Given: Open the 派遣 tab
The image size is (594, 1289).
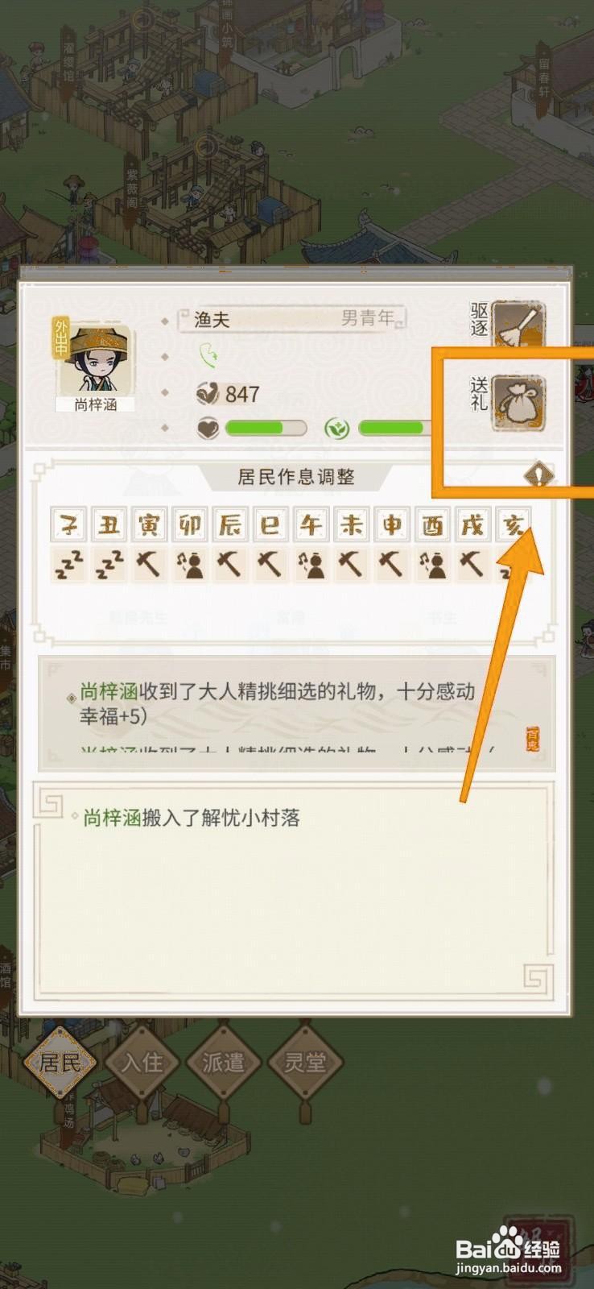Looking at the screenshot, I should pos(223,1062).
